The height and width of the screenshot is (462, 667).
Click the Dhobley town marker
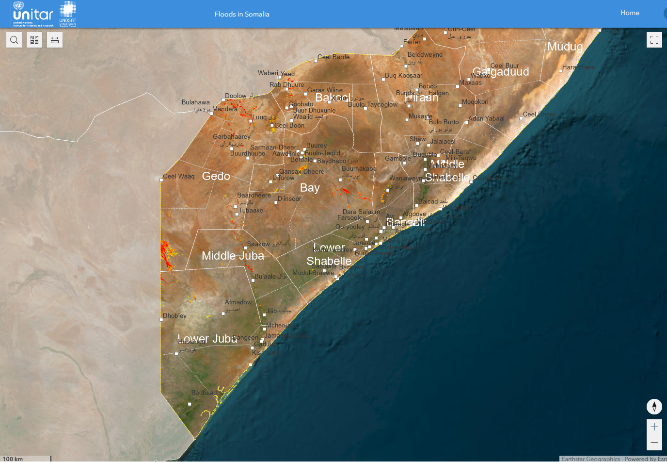[161, 319]
